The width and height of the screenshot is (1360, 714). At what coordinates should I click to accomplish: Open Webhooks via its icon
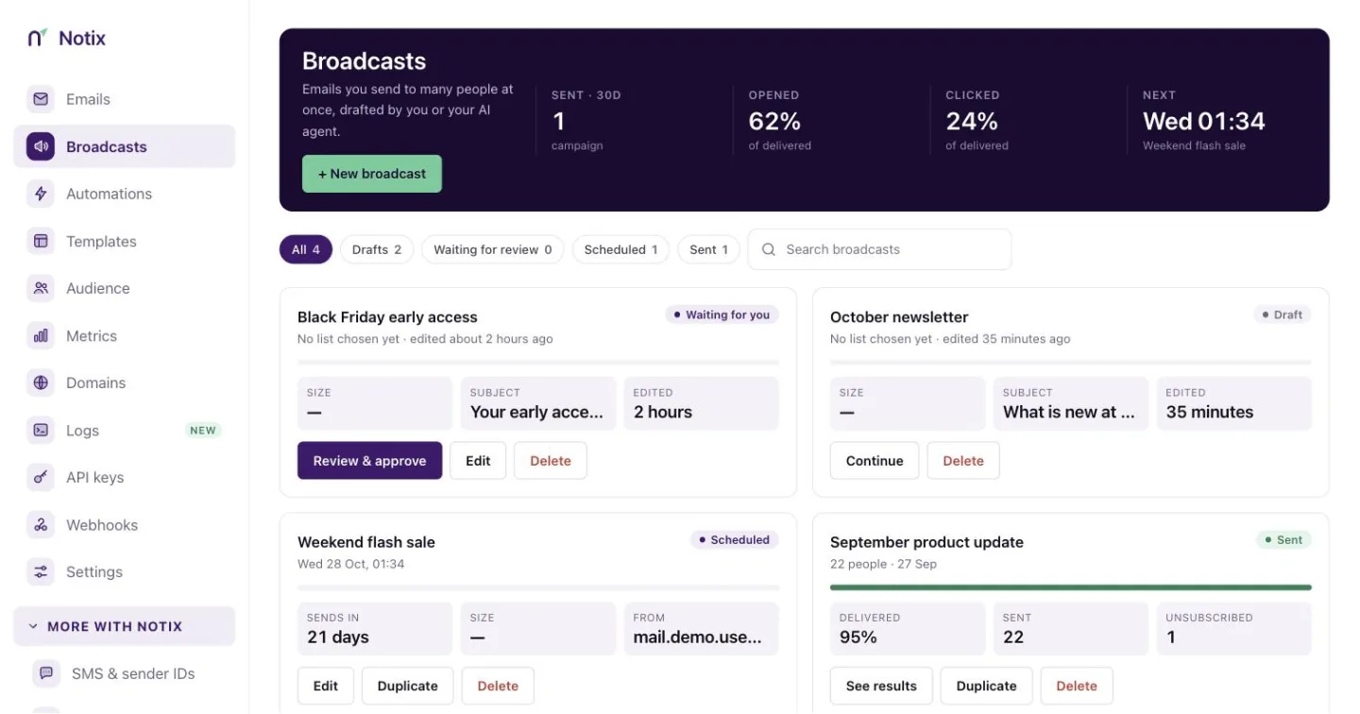pyautogui.click(x=41, y=524)
